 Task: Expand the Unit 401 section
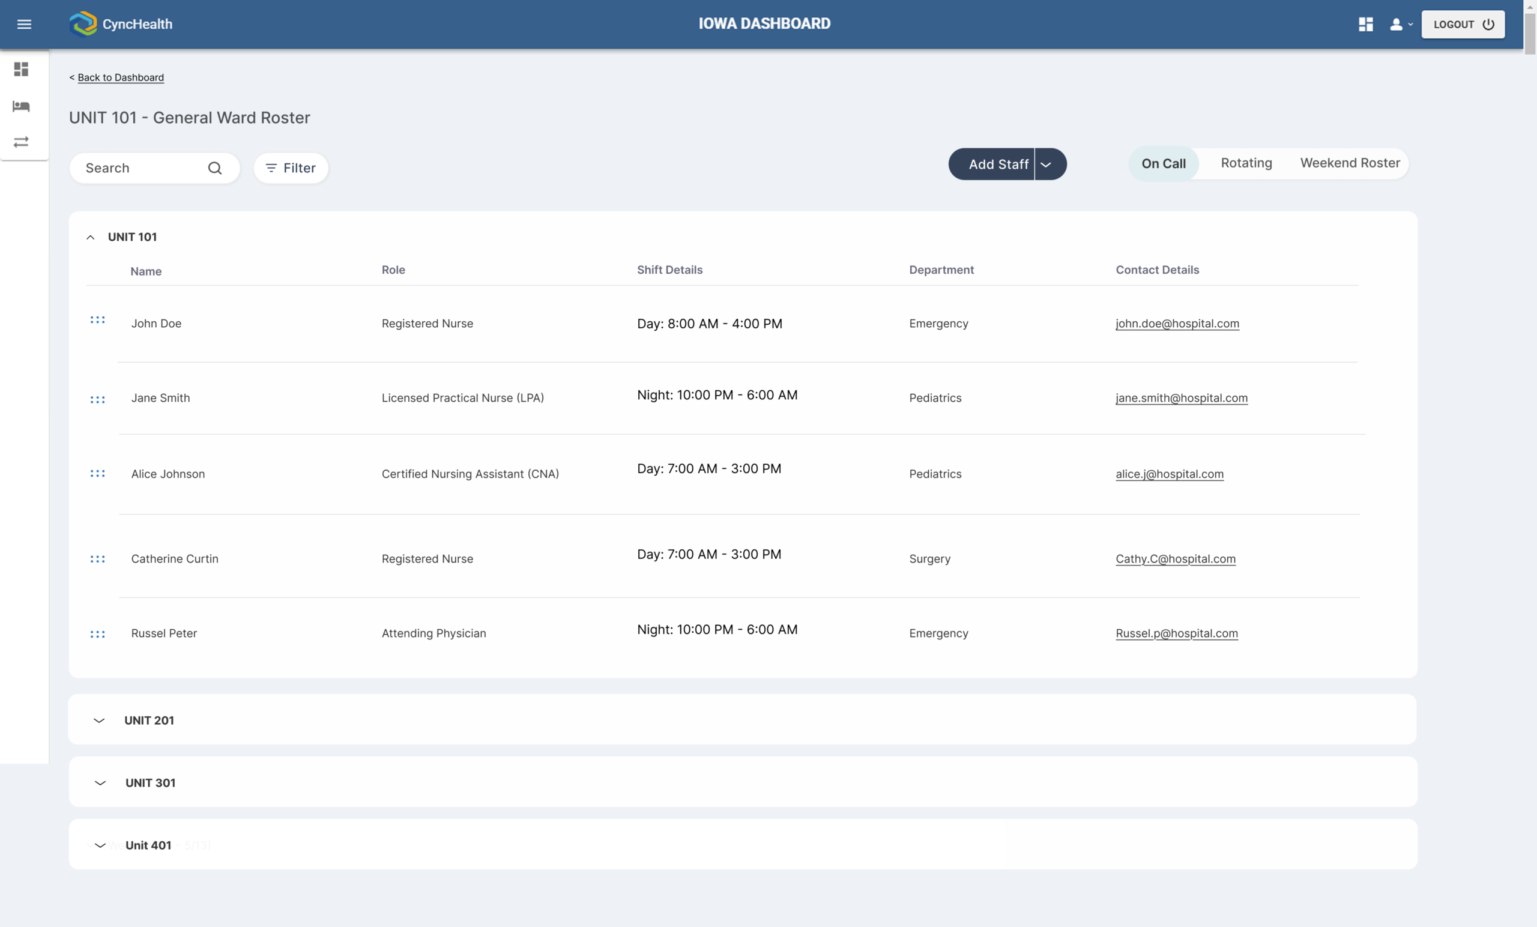coord(100,845)
